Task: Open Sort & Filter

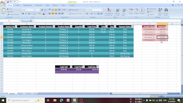Action: tap(160, 12)
